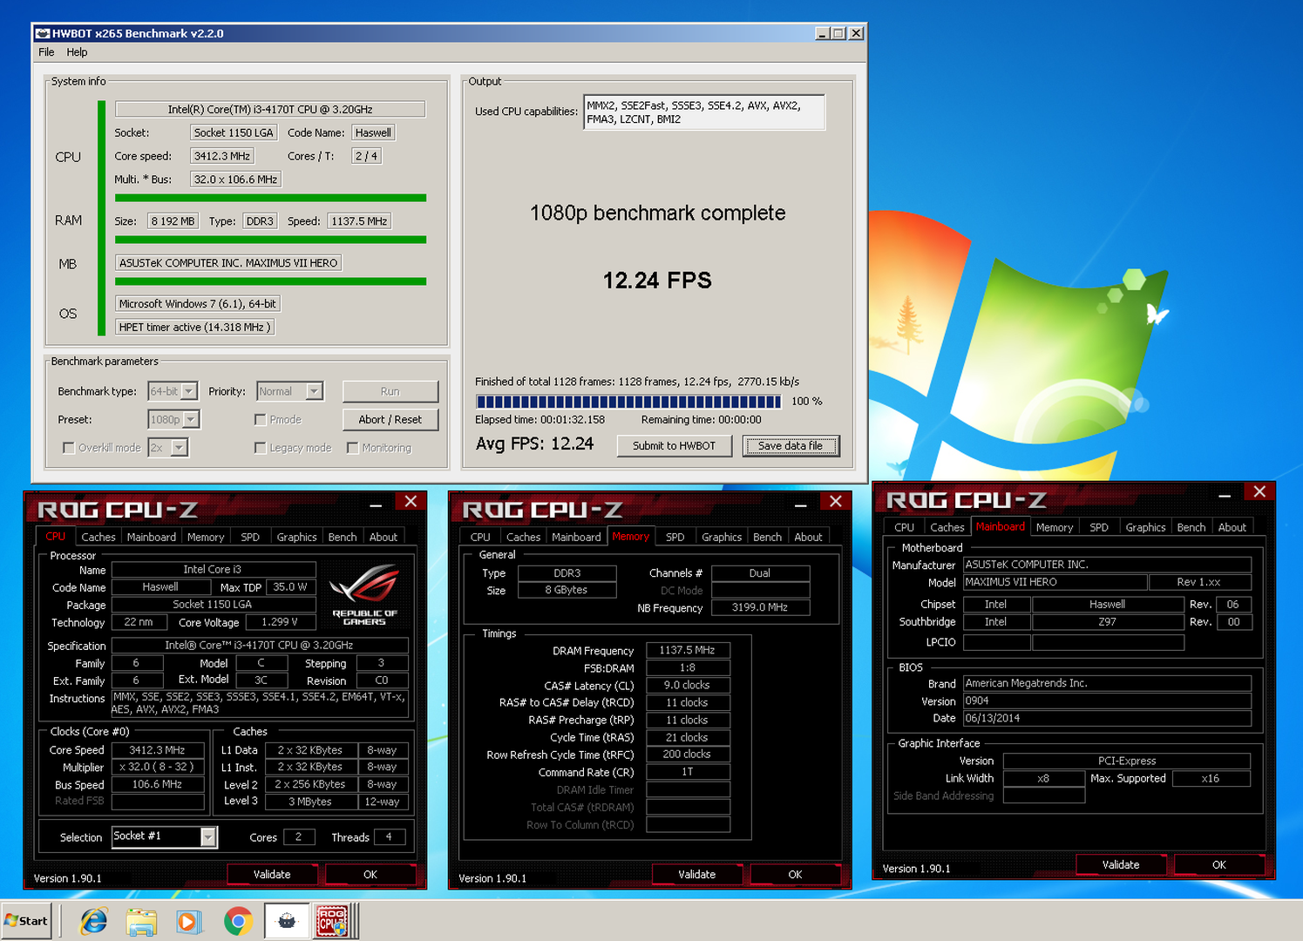Click the MAXIMUS VII HERO model field
Viewport: 1303px width, 941px height.
pos(1055,582)
